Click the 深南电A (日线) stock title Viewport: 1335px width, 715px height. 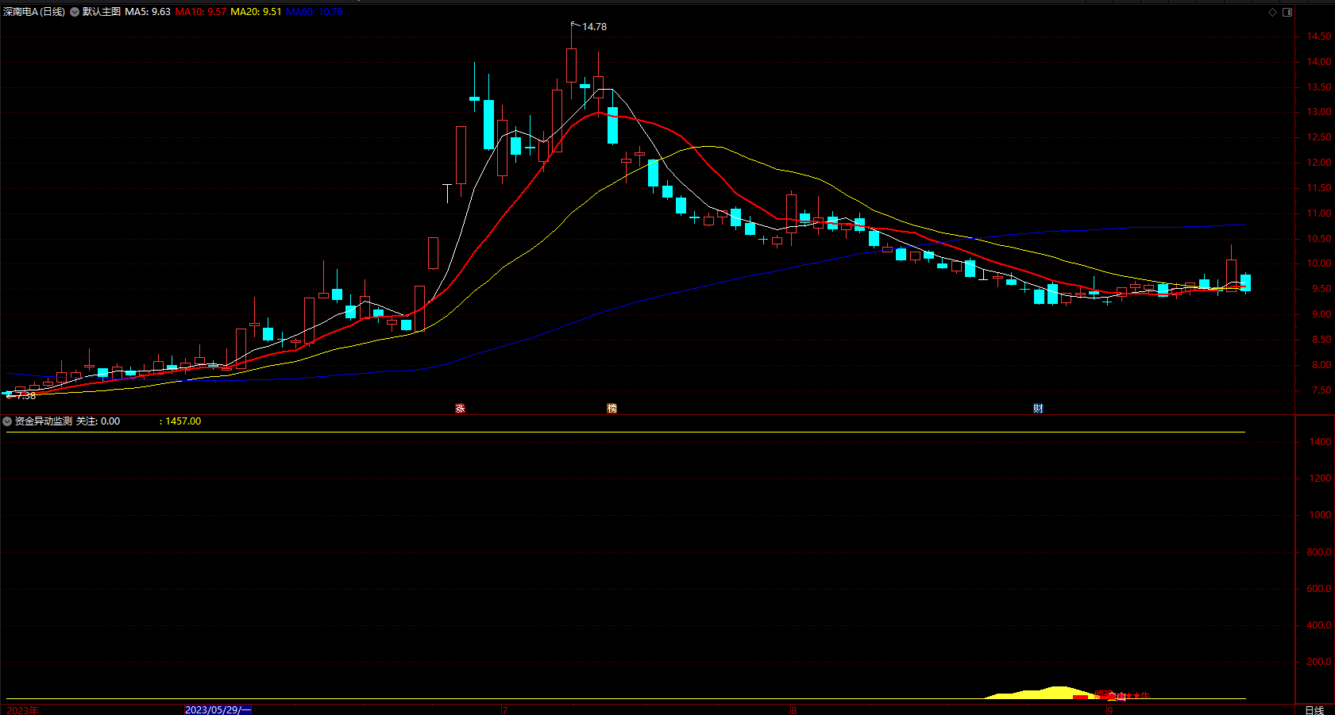pos(34,12)
